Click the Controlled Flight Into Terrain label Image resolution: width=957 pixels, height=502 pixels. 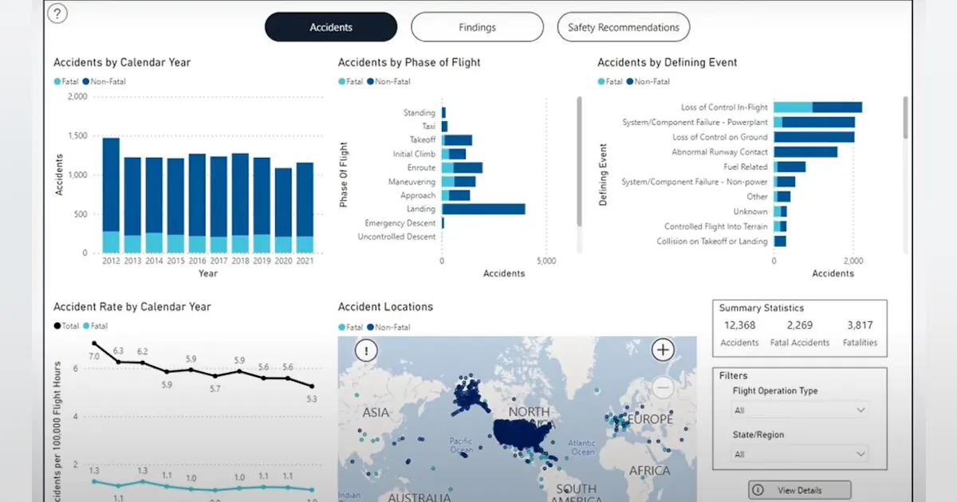coord(716,226)
